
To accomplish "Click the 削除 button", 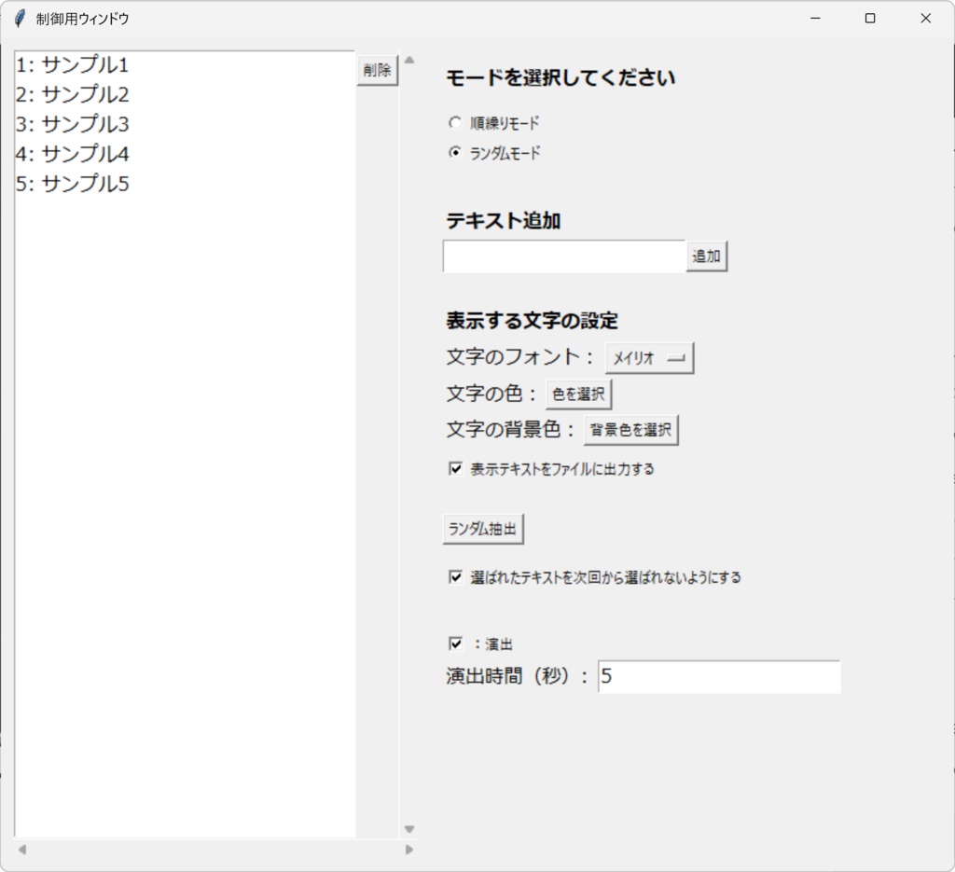I will (377, 69).
